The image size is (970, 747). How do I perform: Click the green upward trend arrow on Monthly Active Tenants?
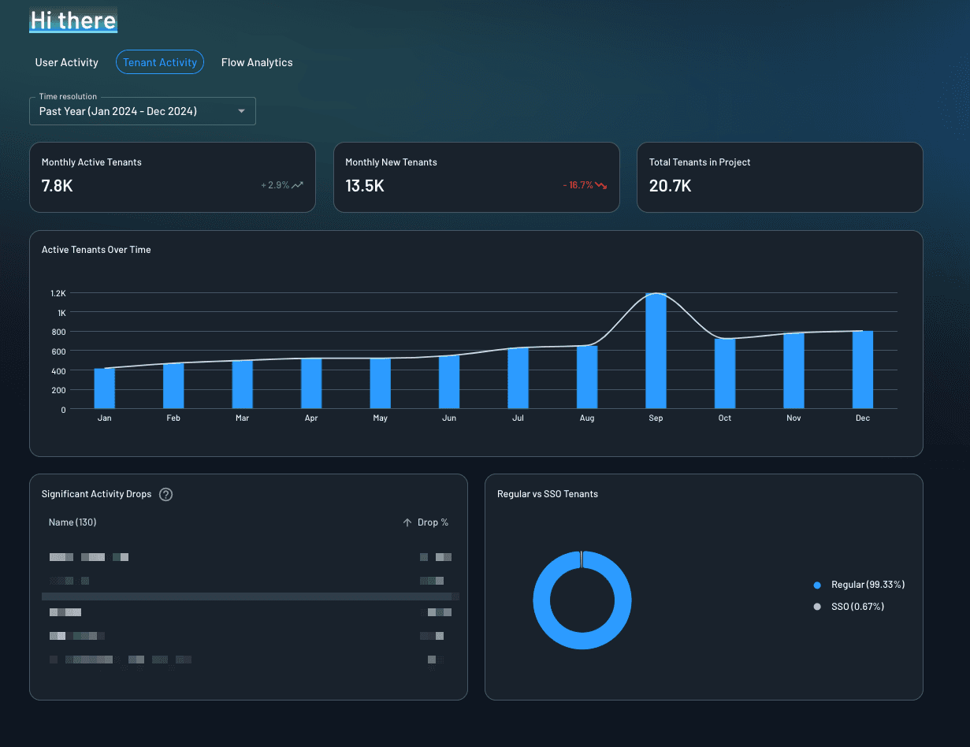pyautogui.click(x=299, y=184)
